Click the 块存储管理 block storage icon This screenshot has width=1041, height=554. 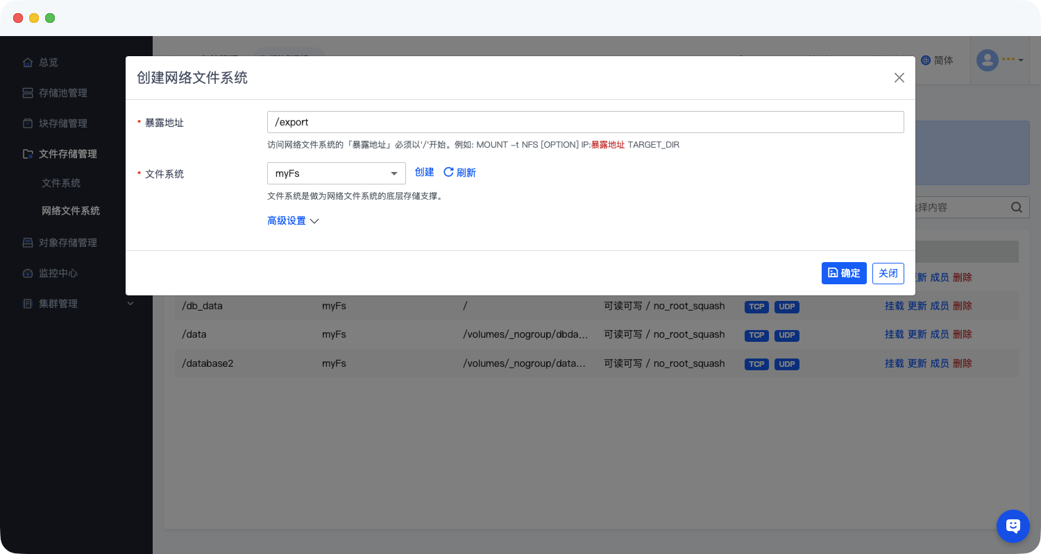[28, 123]
